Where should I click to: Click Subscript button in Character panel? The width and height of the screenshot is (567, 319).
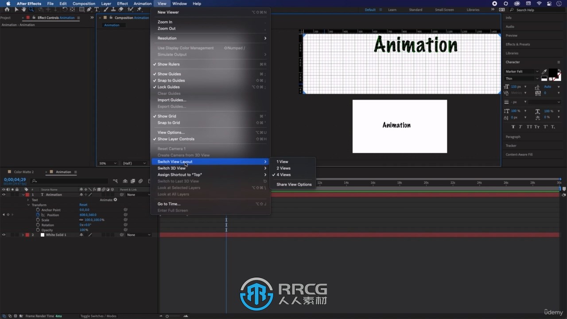553,127
